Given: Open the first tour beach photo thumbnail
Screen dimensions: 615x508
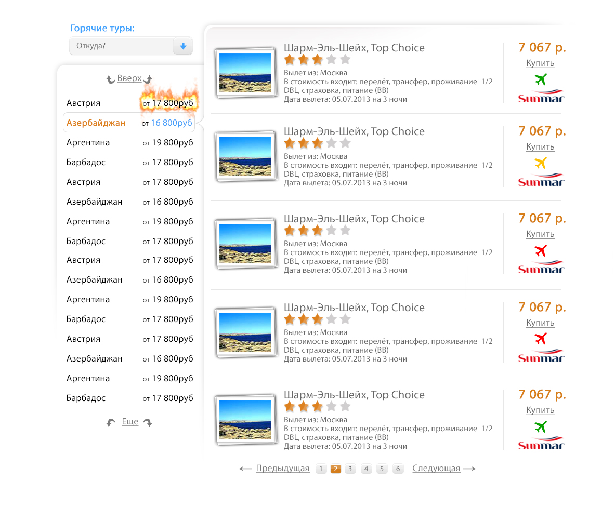Looking at the screenshot, I should point(245,73).
